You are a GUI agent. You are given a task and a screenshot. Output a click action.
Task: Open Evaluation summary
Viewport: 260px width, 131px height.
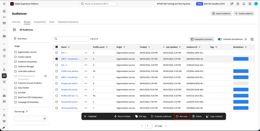point(202,39)
